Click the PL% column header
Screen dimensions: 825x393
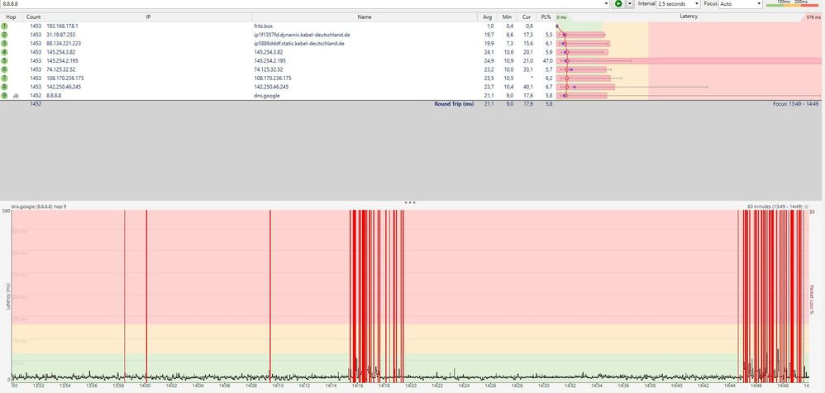546,17
